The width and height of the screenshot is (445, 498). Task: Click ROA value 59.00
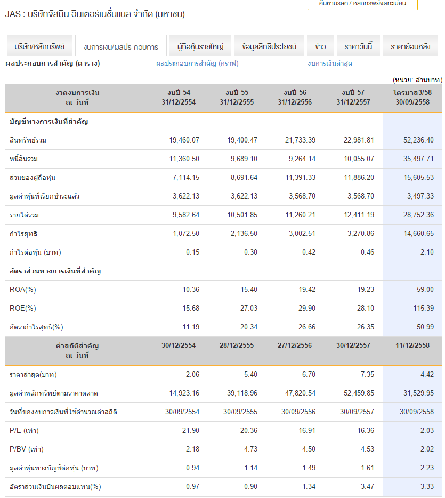[425, 290]
